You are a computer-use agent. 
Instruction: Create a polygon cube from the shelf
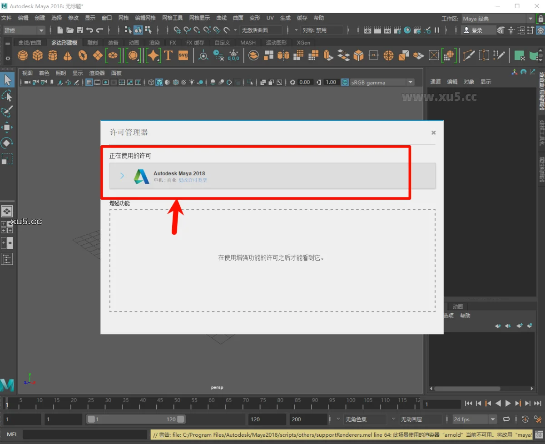38,55
